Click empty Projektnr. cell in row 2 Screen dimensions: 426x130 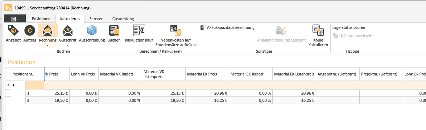tap(381, 100)
